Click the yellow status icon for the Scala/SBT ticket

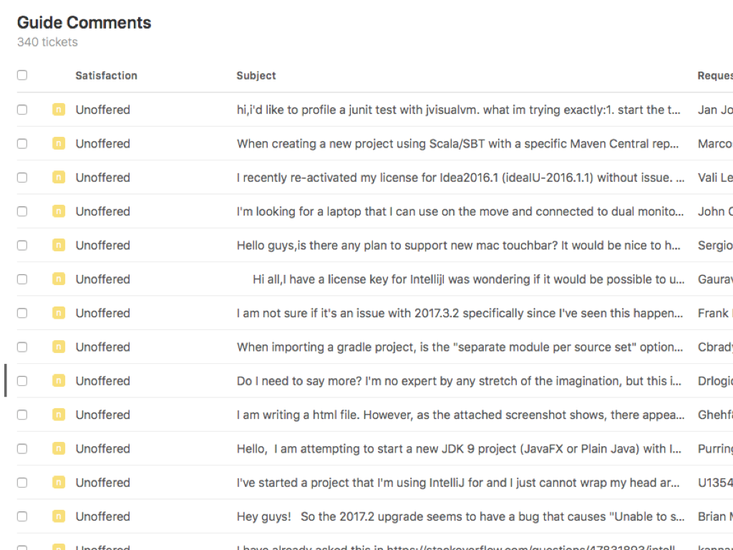pyautogui.click(x=59, y=144)
